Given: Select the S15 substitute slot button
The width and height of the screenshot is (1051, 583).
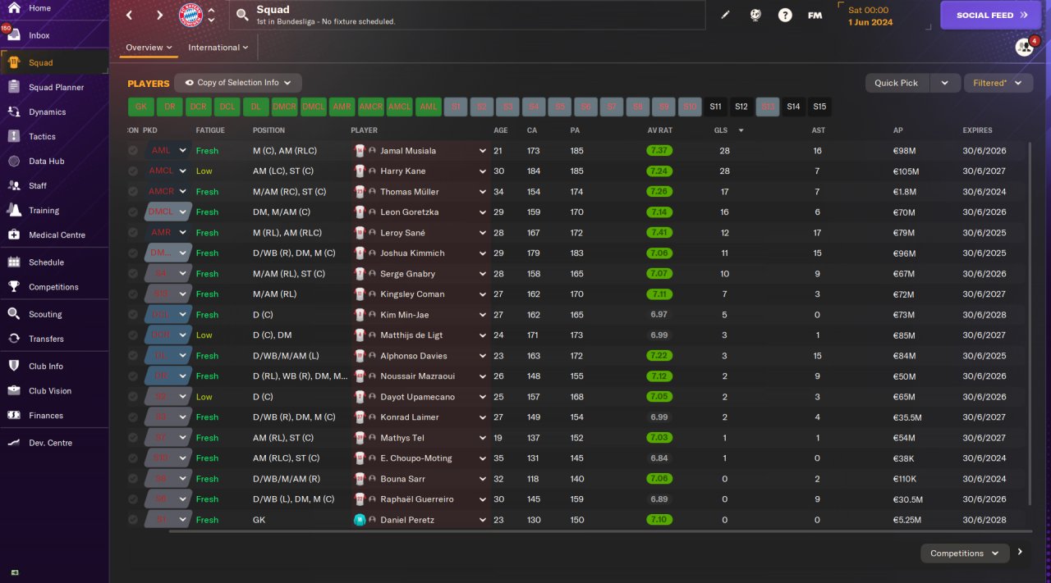Looking at the screenshot, I should click(x=819, y=107).
